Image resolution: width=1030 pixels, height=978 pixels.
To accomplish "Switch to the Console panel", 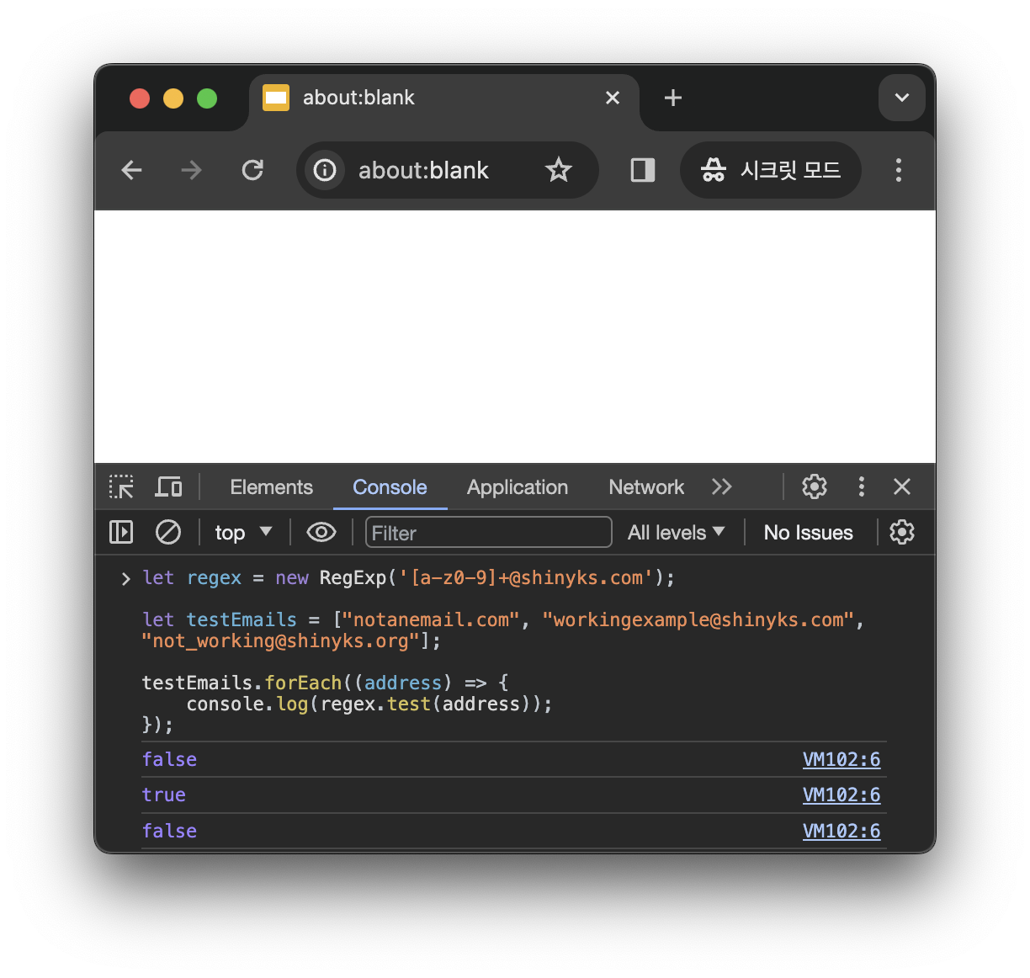I will [390, 487].
